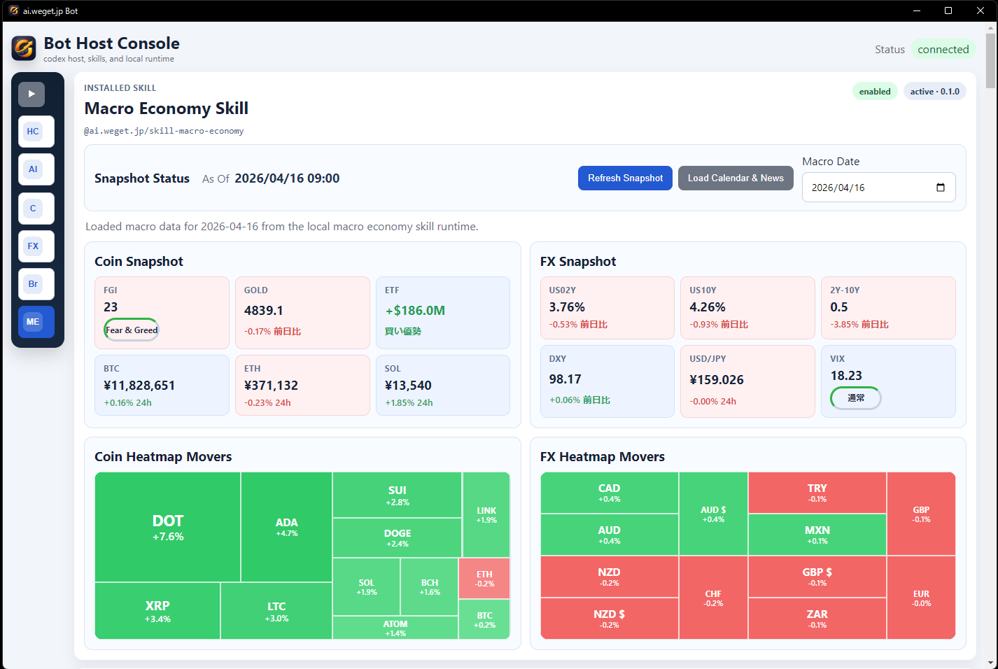This screenshot has height=669, width=998.
Task: Click the AUD $ +0.4% FX tile
Action: click(x=713, y=514)
